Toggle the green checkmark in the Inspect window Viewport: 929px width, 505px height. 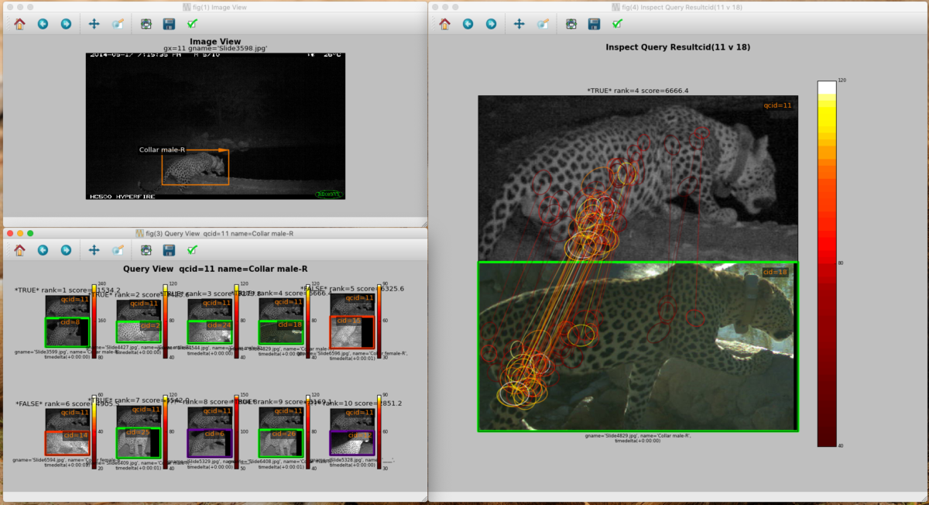(617, 23)
